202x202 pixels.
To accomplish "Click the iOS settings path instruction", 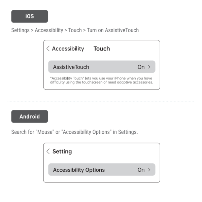I will click(75, 30).
